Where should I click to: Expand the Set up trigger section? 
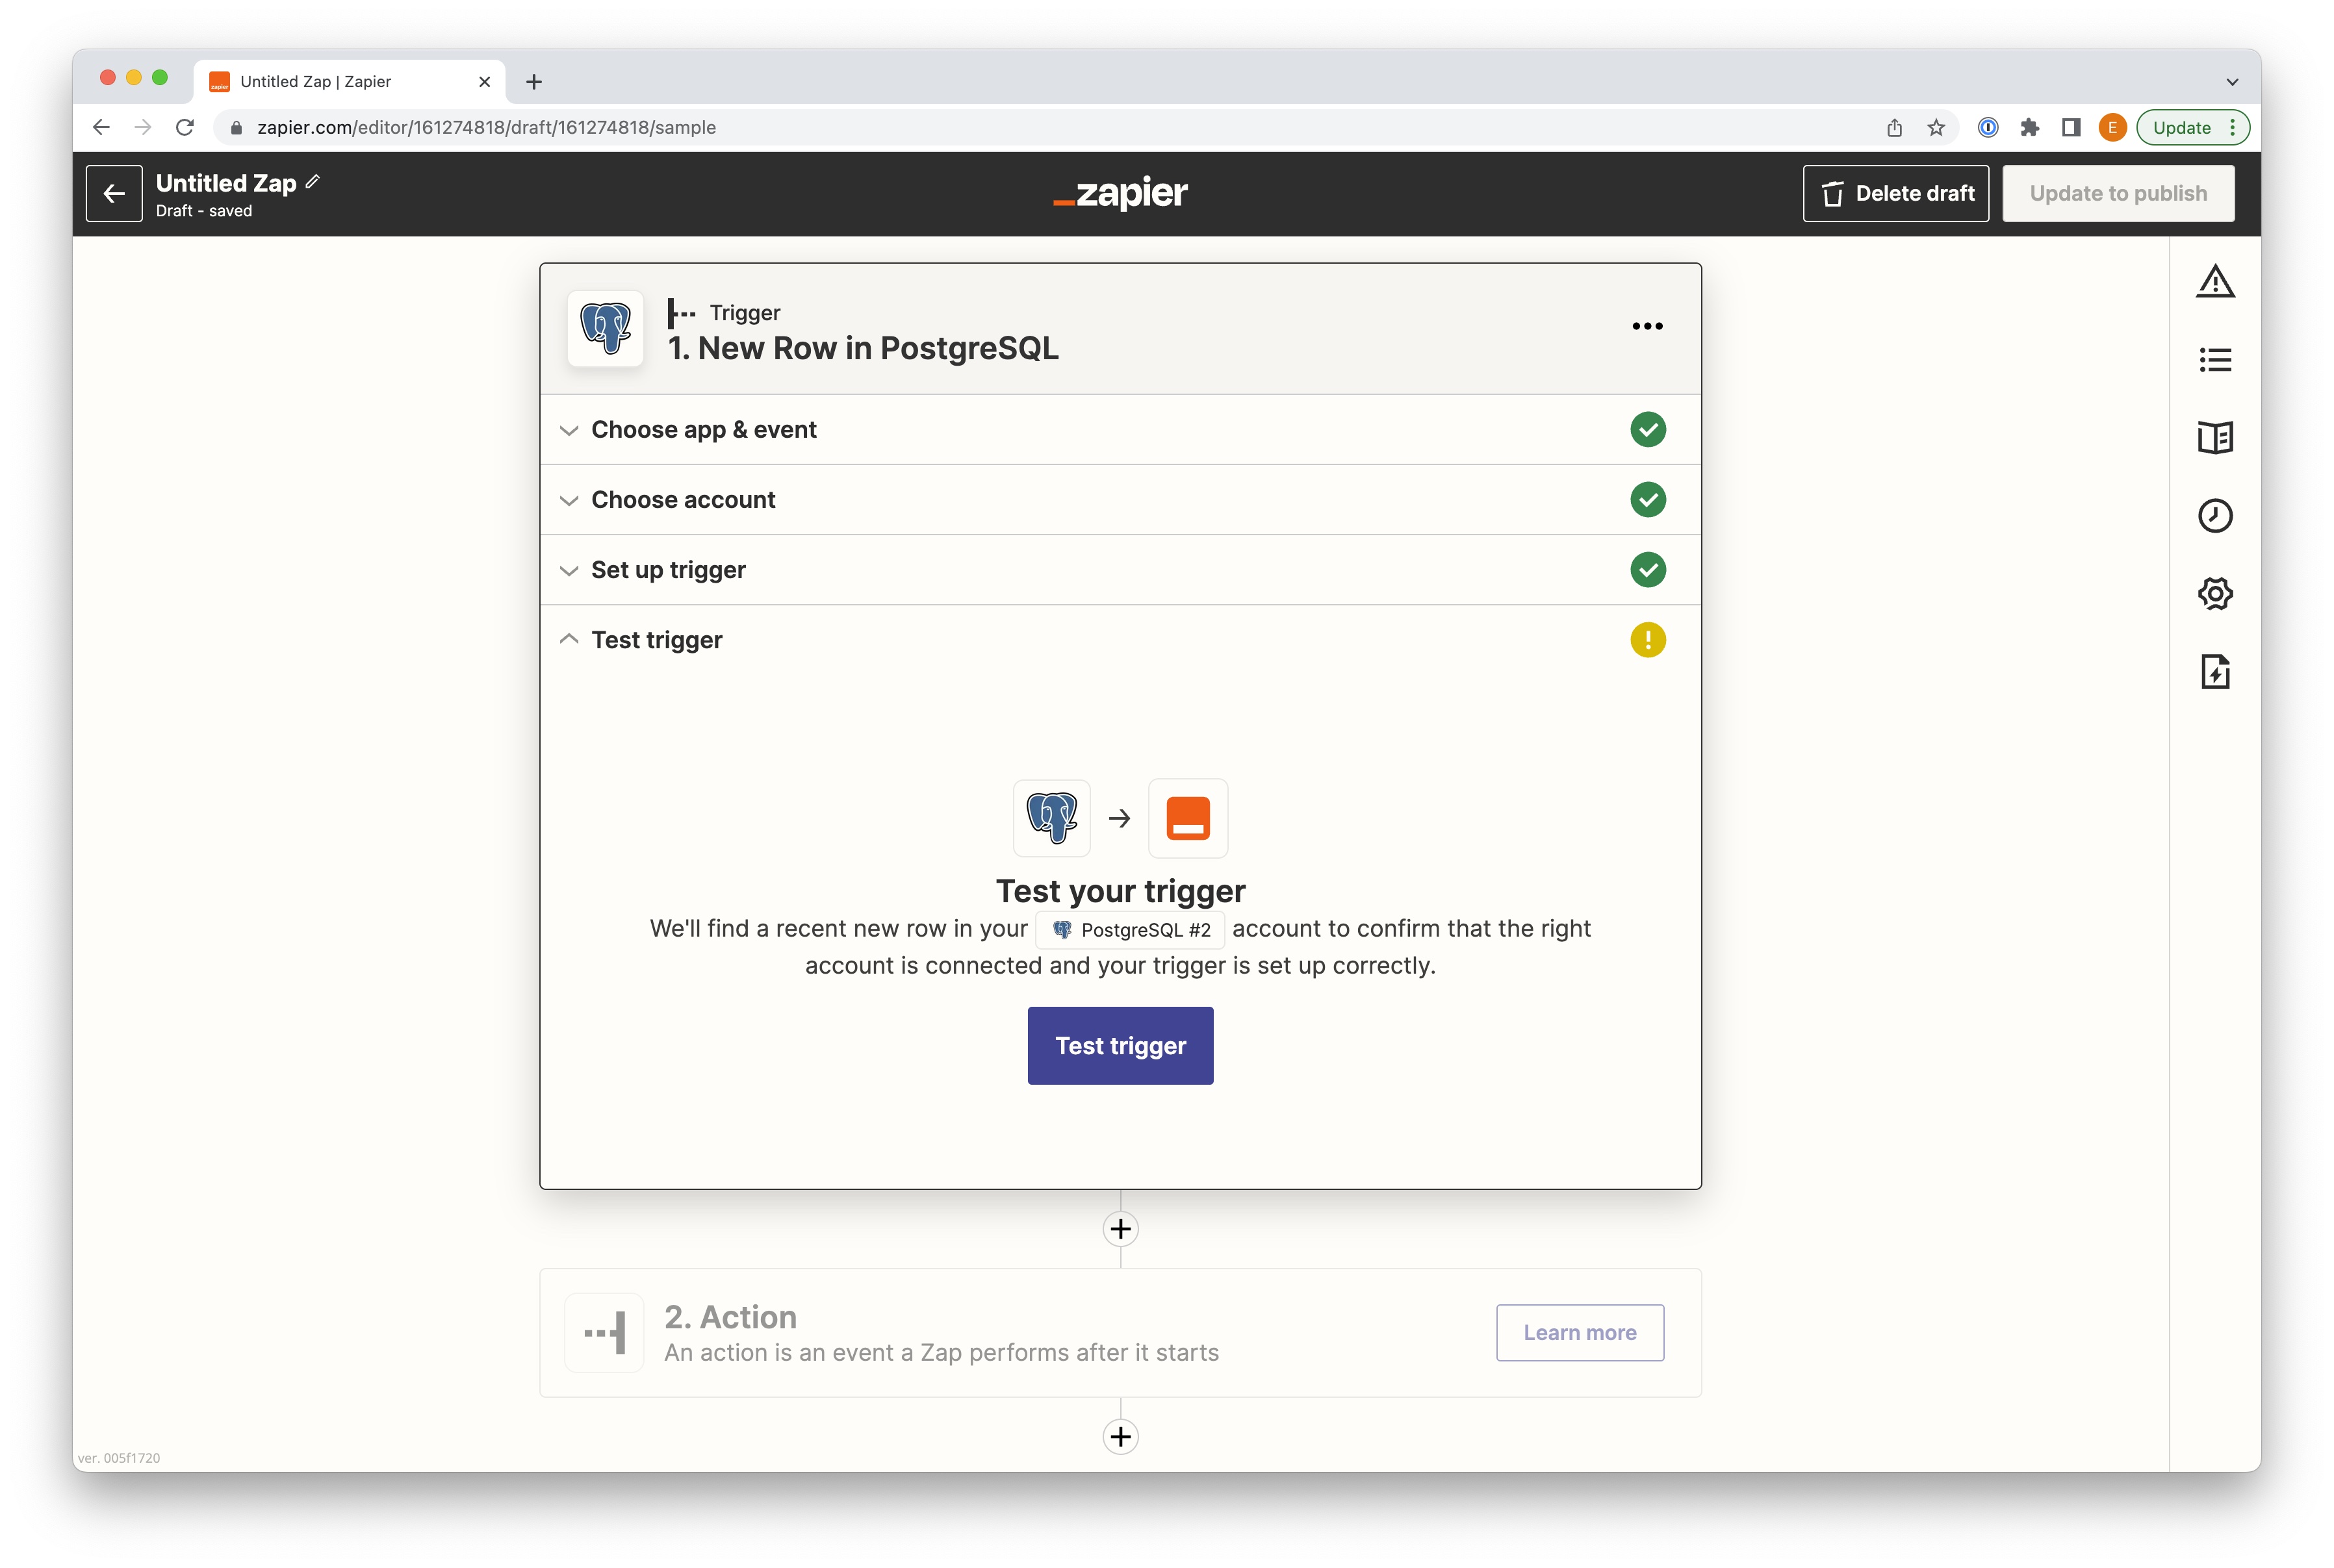(667, 570)
